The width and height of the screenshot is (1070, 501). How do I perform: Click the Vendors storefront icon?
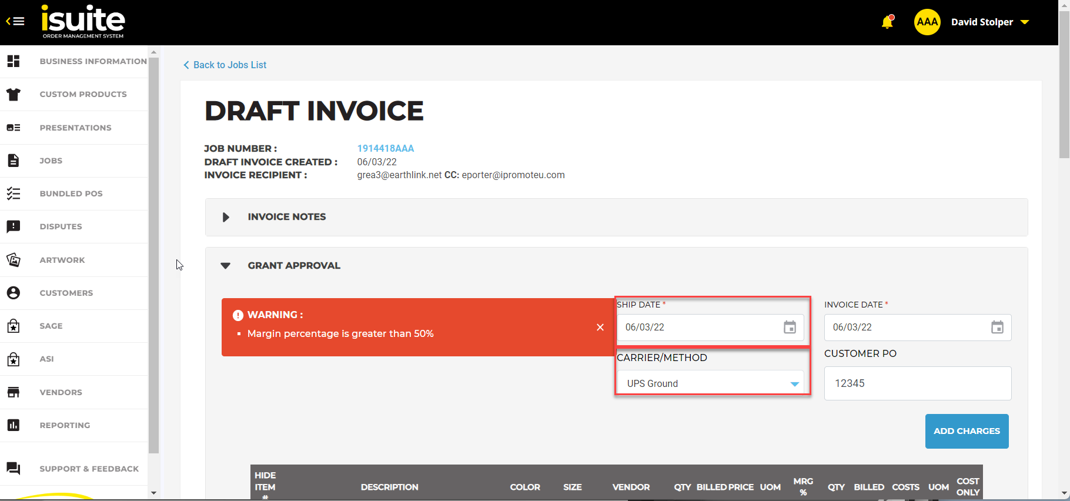[14, 392]
